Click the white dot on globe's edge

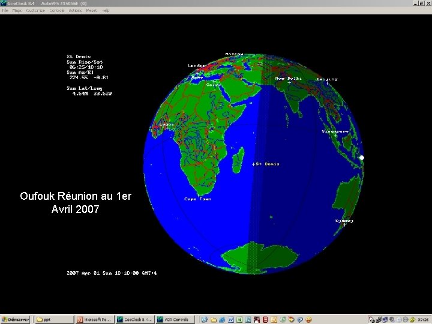point(362,158)
